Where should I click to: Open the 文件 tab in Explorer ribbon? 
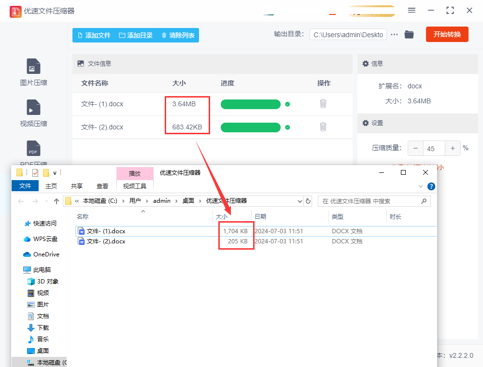pos(25,185)
